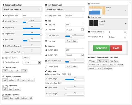Click the gear icon beside Background Pattern
This screenshot has height=105, width=132.
(x=3, y=5)
